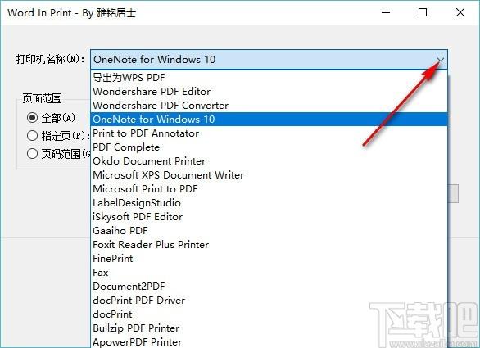Minimize the Word In Print window

386,12
